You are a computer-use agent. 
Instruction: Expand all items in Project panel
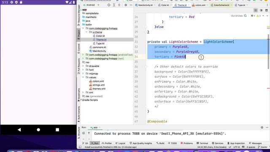pos(114,5)
